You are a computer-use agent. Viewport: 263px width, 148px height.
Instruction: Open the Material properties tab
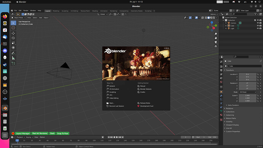pos(221,115)
